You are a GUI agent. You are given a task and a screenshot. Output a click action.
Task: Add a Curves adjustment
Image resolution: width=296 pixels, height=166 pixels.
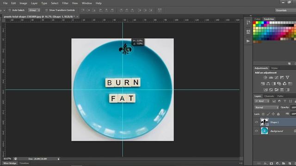[x=277, y=77]
